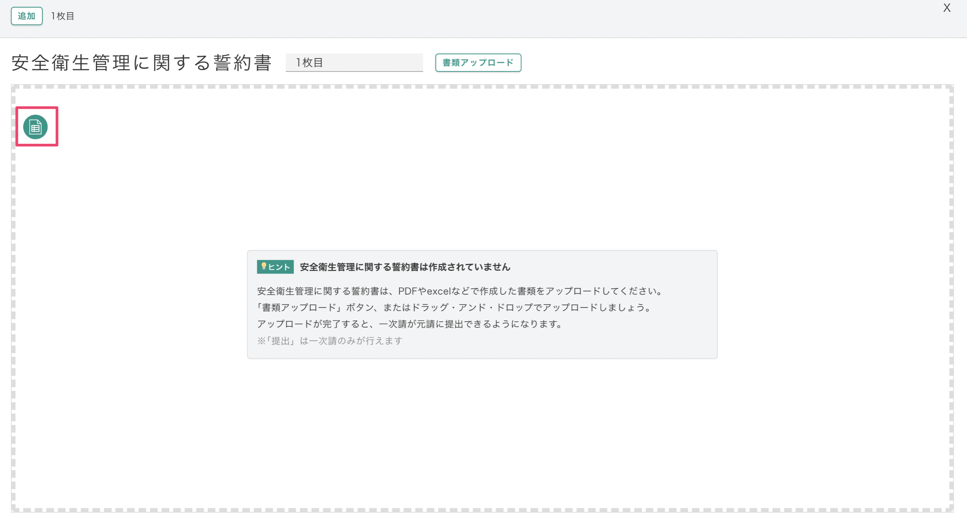
Task: Click the 書類アップロード button
Action: point(478,62)
